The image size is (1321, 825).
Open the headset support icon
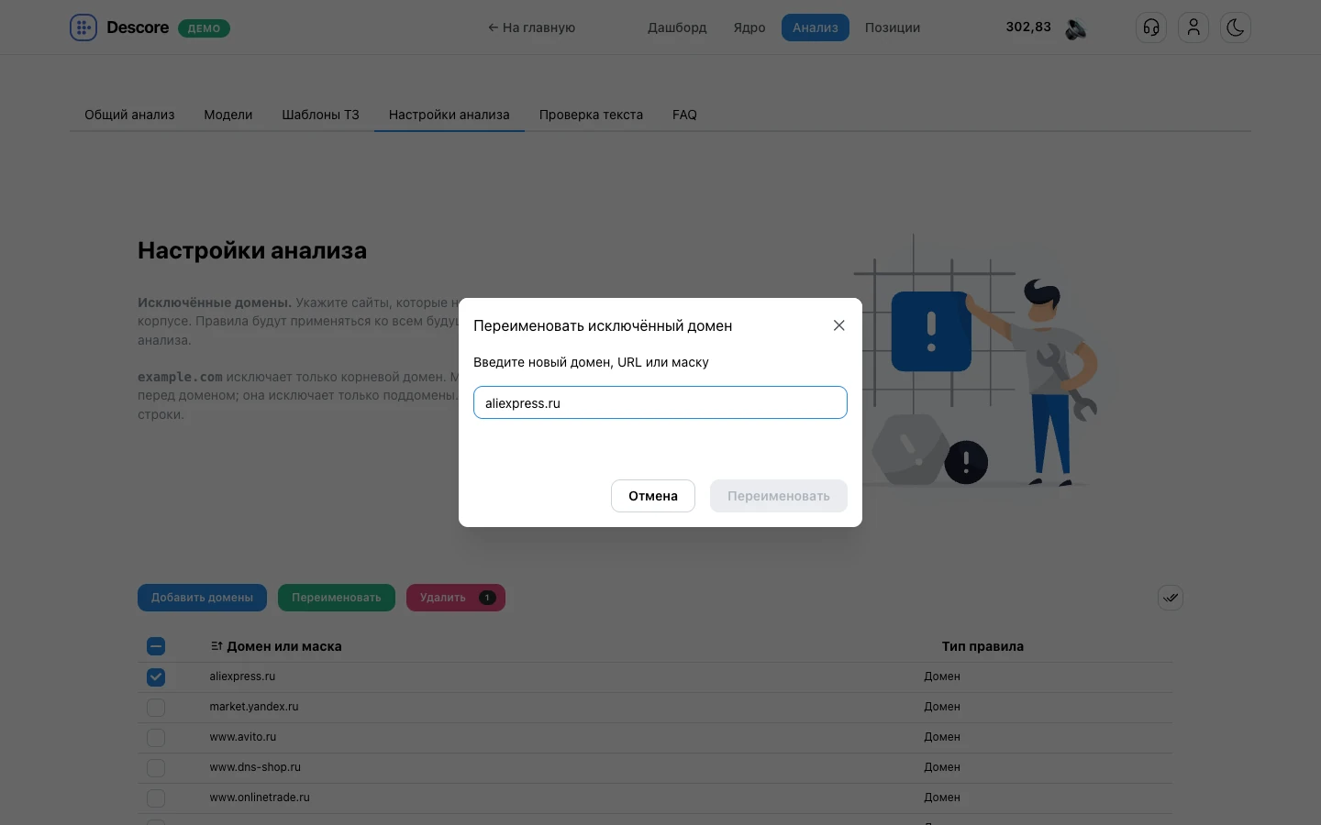tap(1151, 27)
